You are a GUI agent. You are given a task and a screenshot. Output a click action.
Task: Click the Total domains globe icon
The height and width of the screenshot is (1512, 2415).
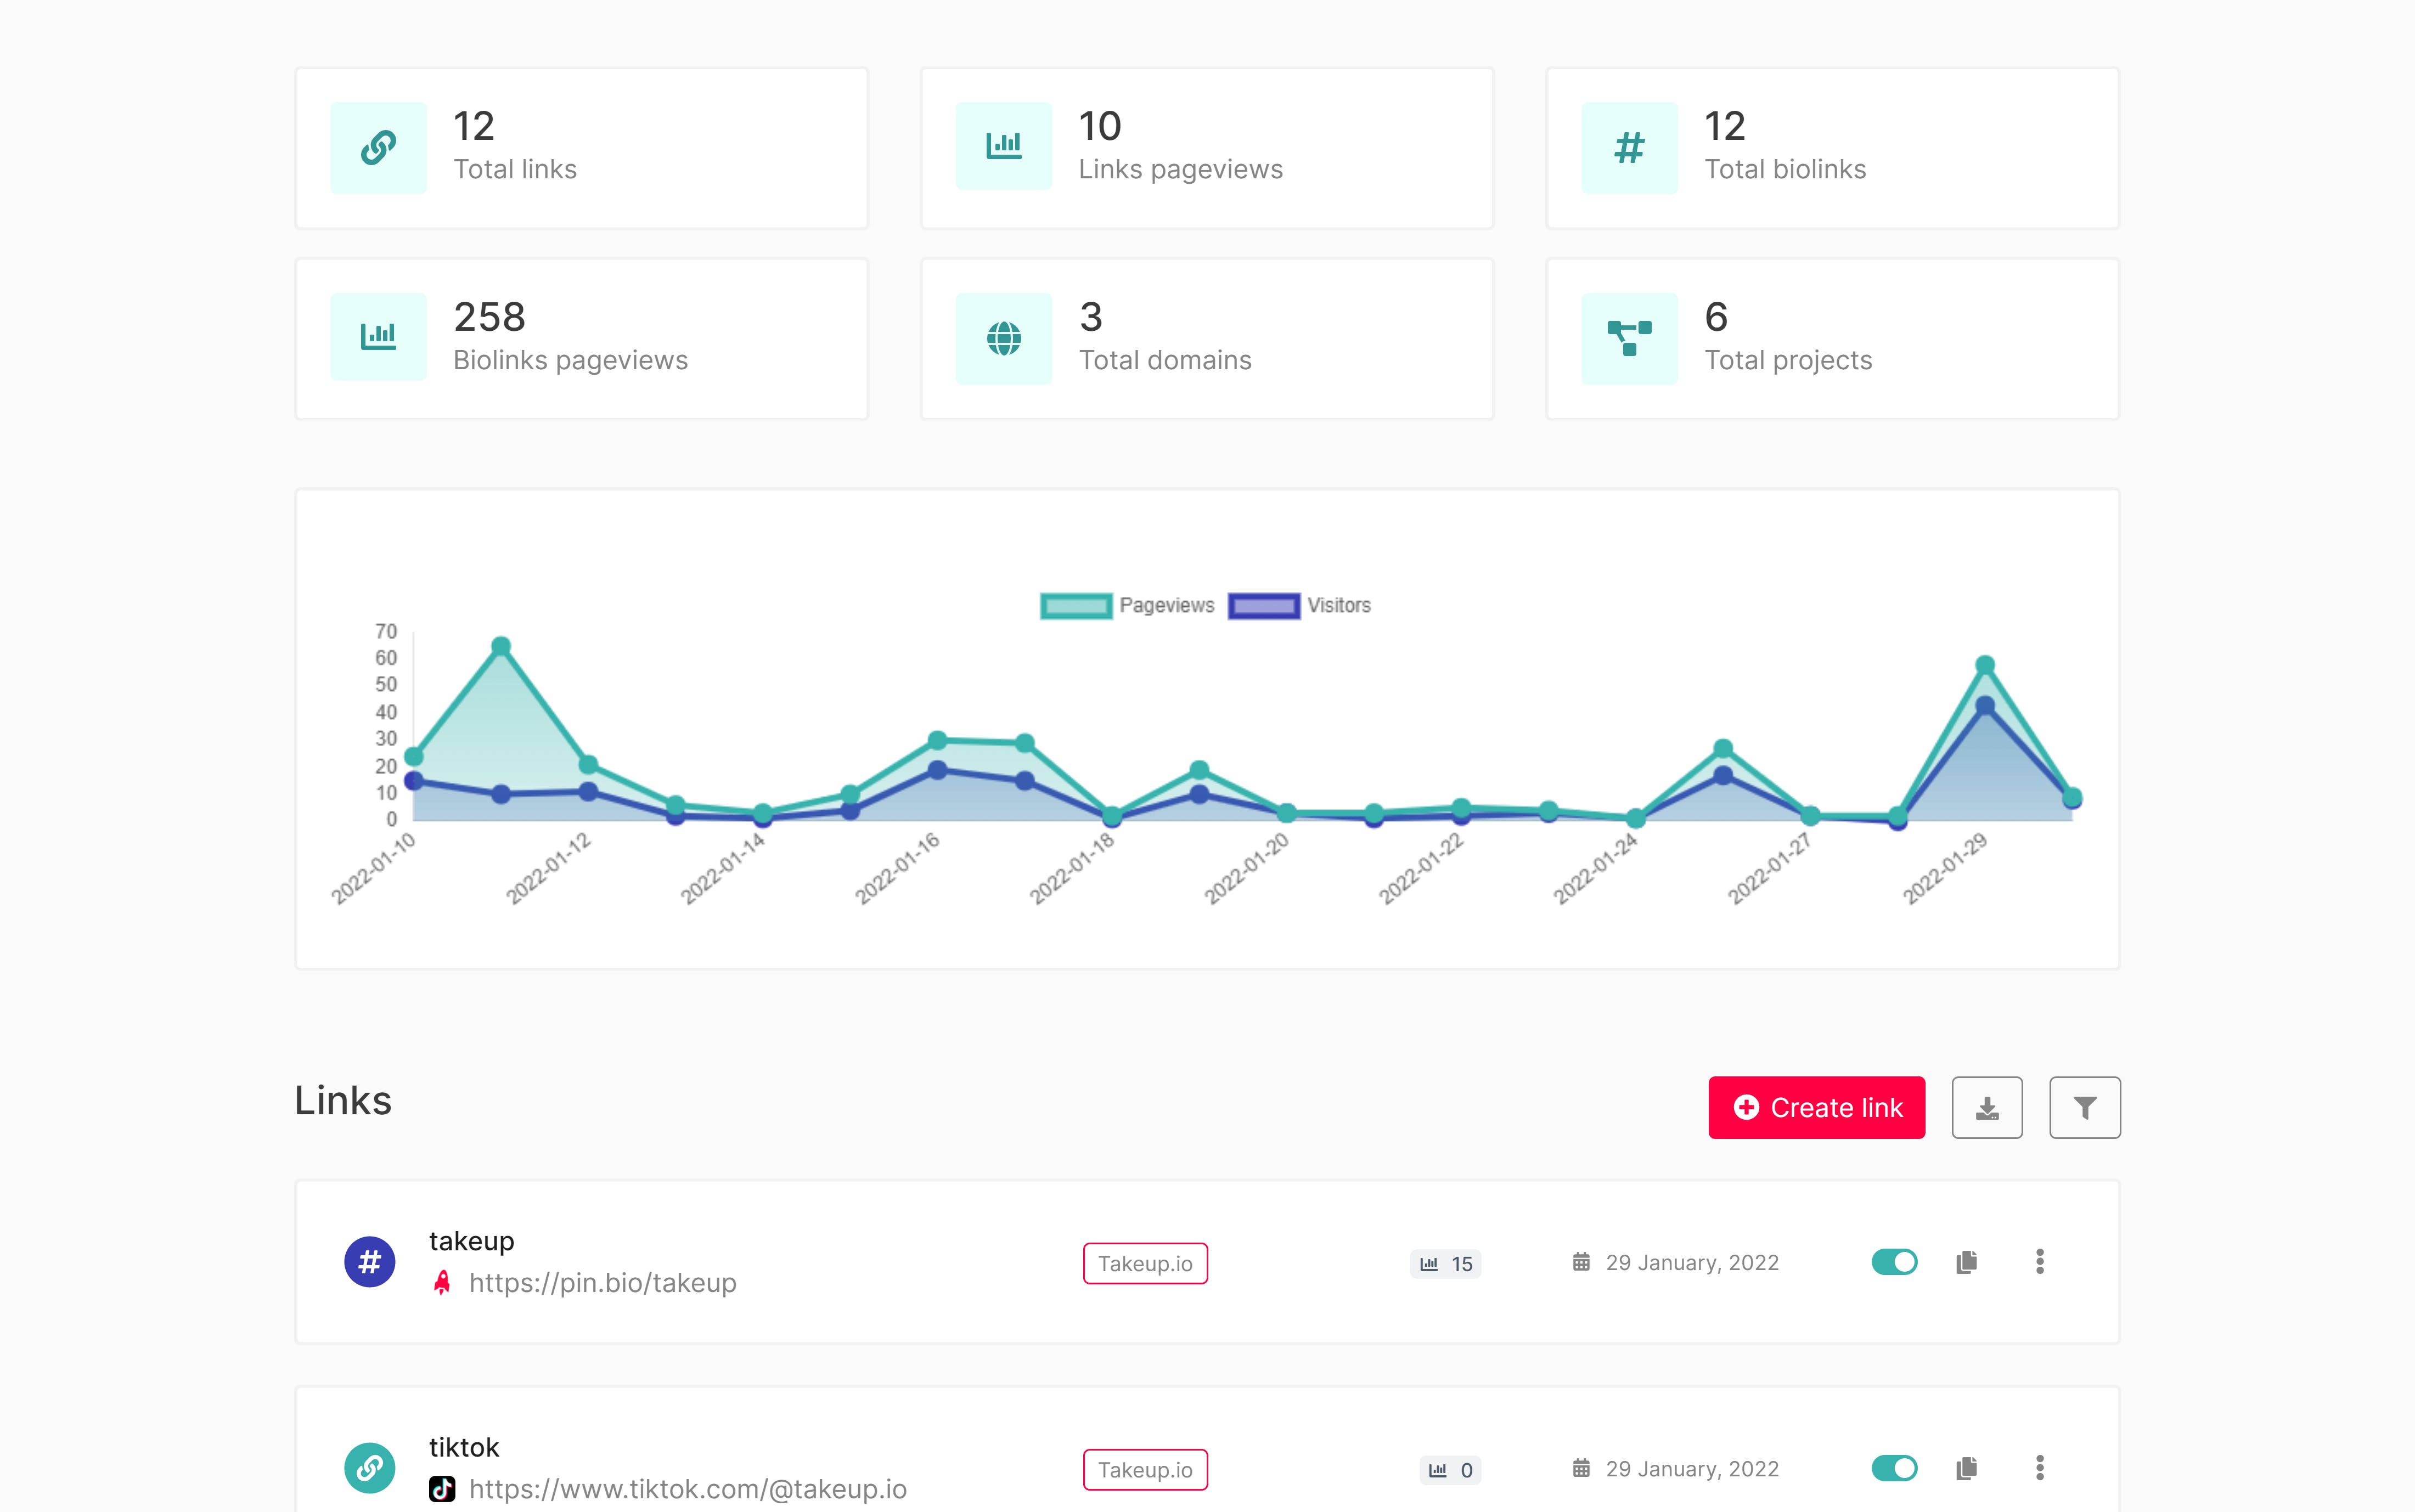pos(1003,339)
